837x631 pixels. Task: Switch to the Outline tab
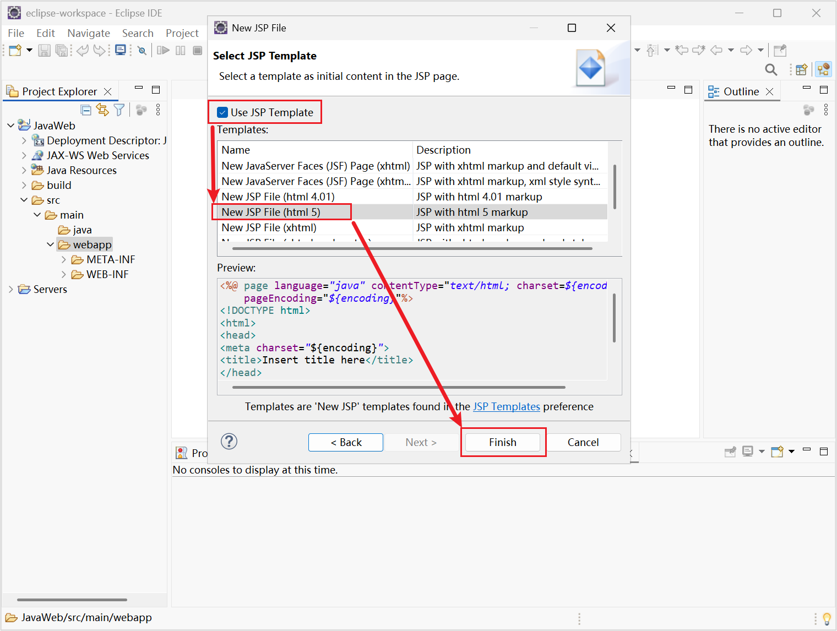click(741, 91)
